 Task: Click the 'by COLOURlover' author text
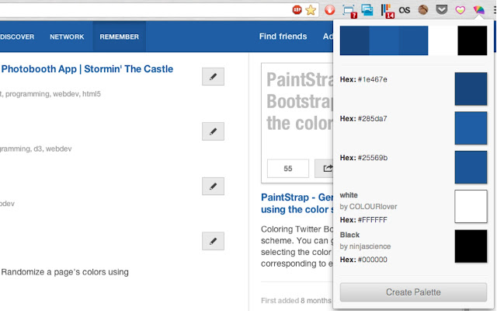click(368, 207)
